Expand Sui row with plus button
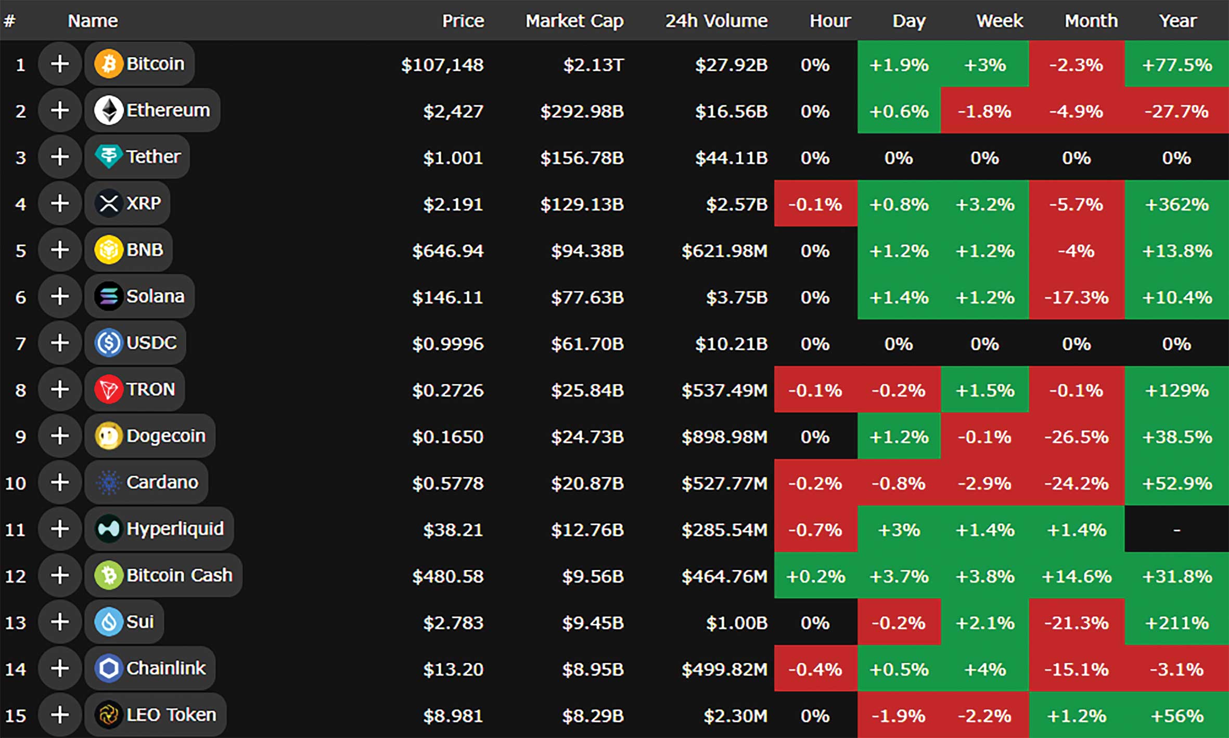The width and height of the screenshot is (1229, 738). coord(60,622)
